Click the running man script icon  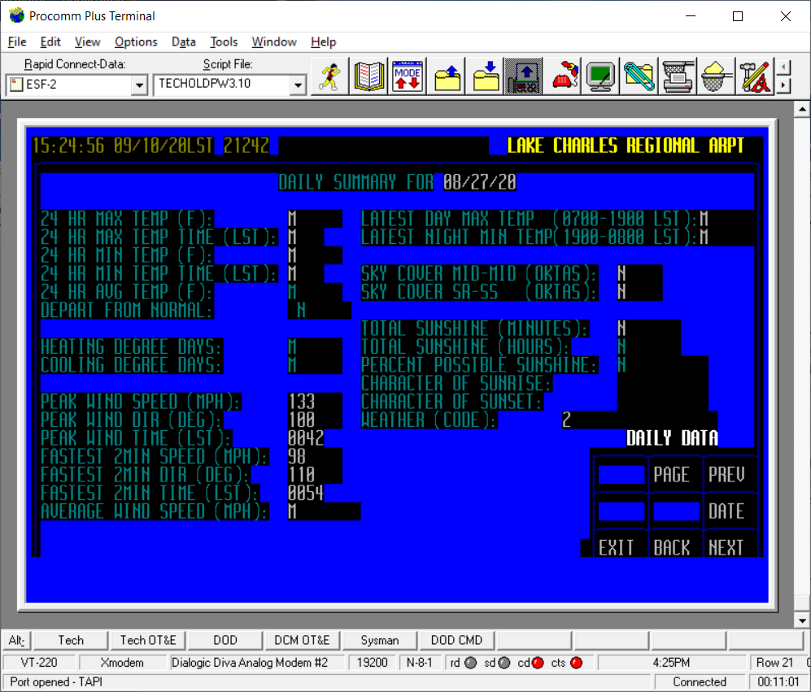[330, 76]
